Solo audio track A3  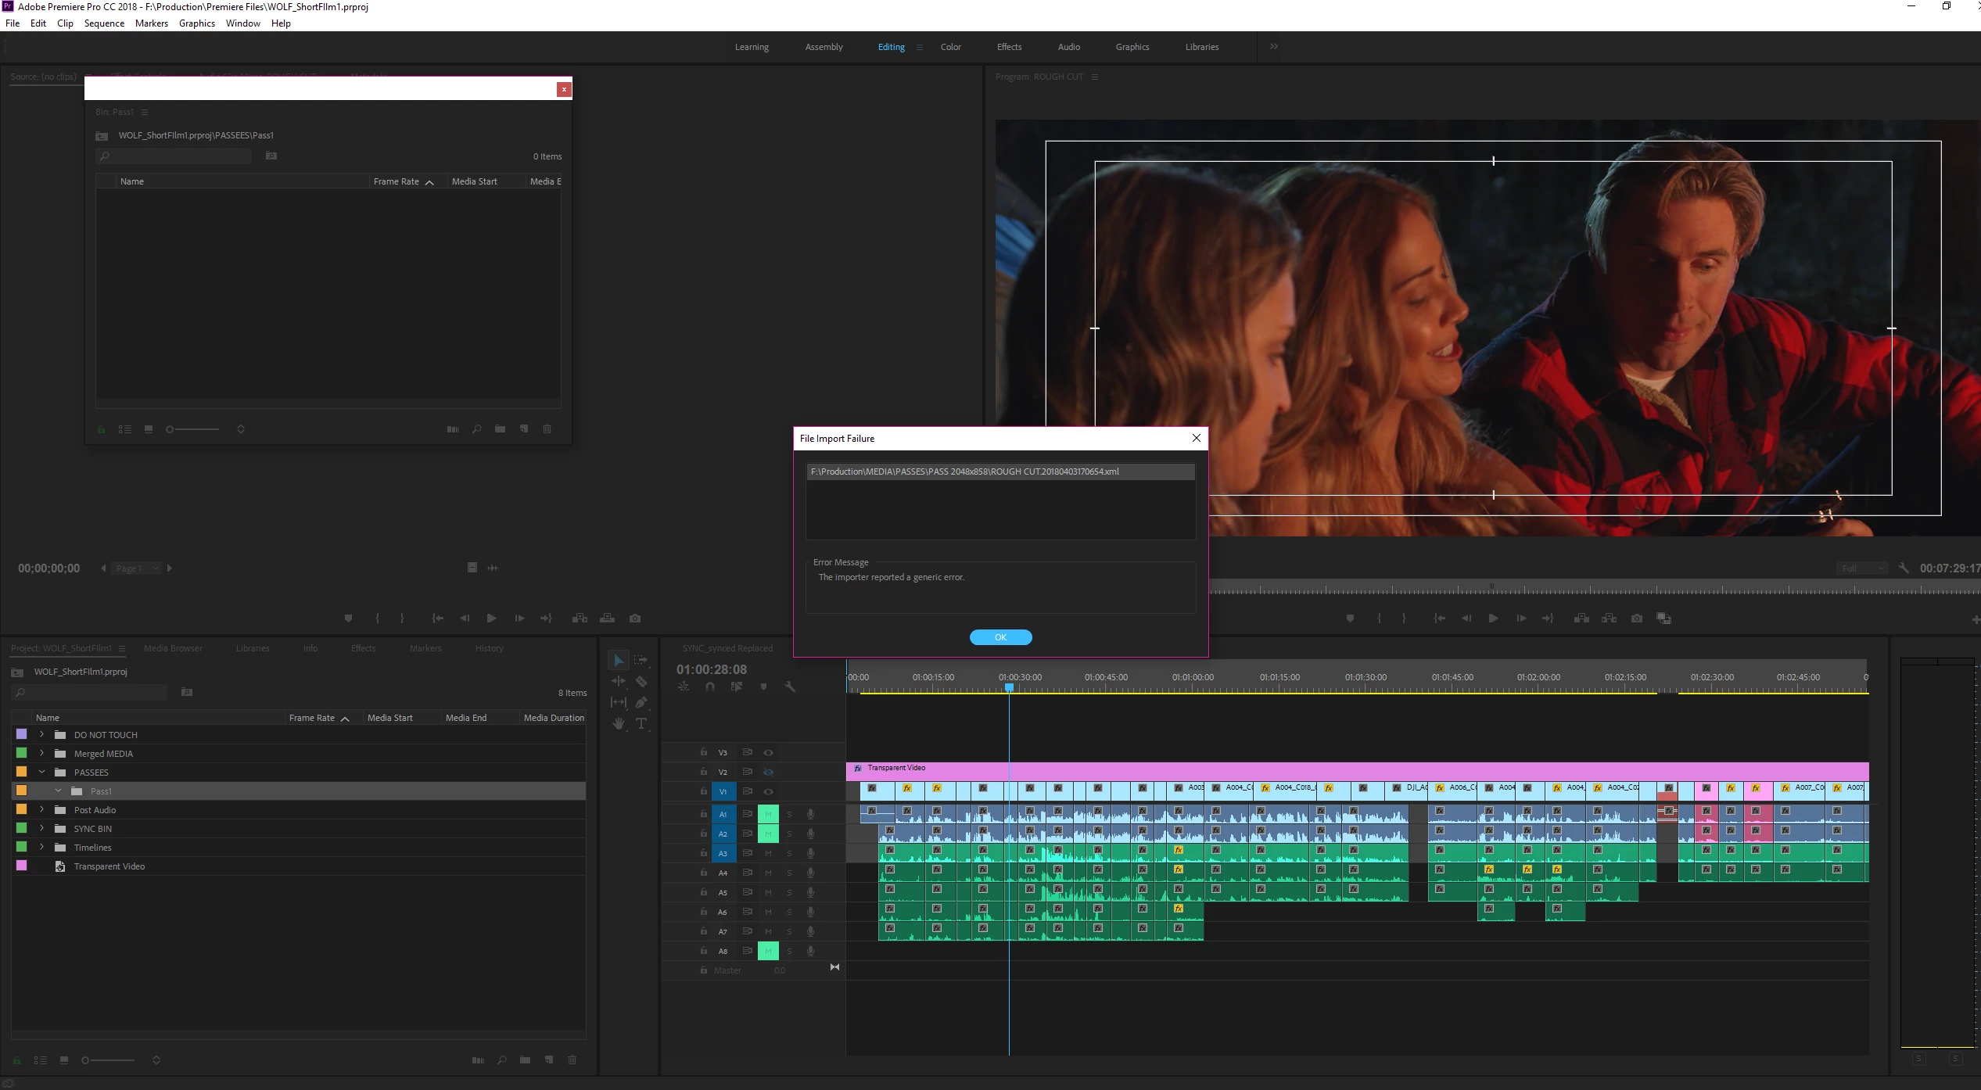[789, 853]
